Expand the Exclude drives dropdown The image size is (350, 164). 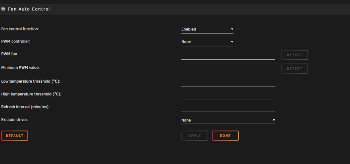[228, 120]
